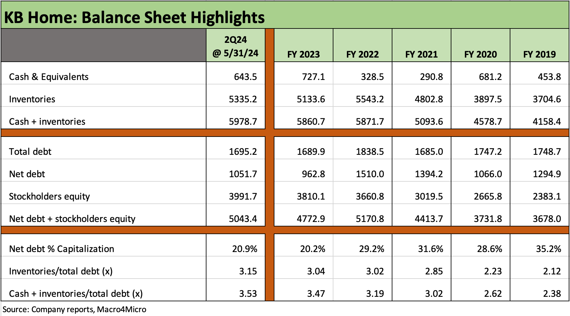Select the 2Q24 stockholders equity value 3991.7
This screenshot has height=316, width=570.
click(x=243, y=196)
